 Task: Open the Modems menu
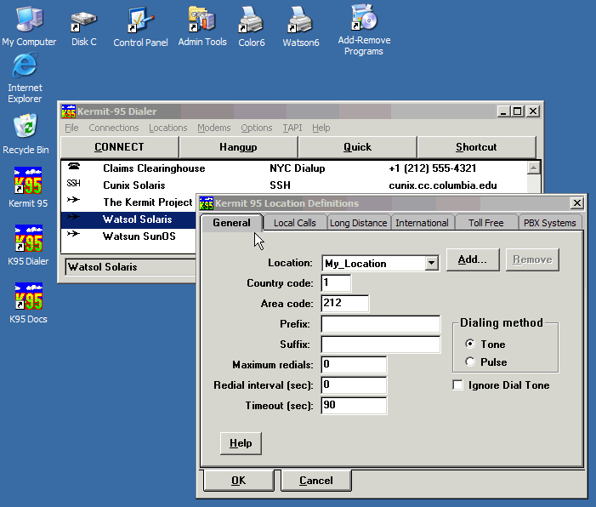(x=213, y=128)
